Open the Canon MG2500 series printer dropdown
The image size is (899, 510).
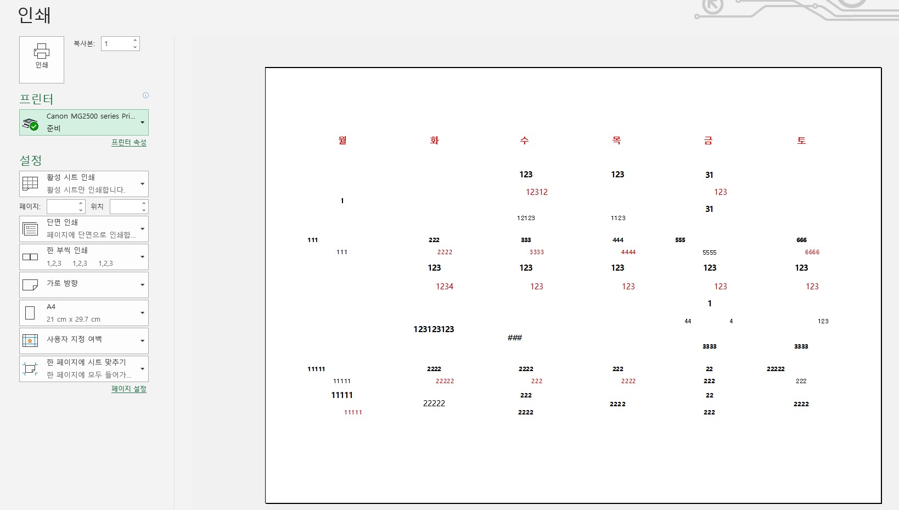tap(84, 122)
